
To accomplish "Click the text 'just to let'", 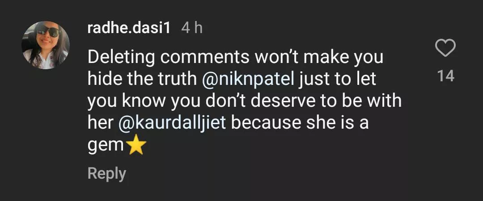I will tap(338, 79).
